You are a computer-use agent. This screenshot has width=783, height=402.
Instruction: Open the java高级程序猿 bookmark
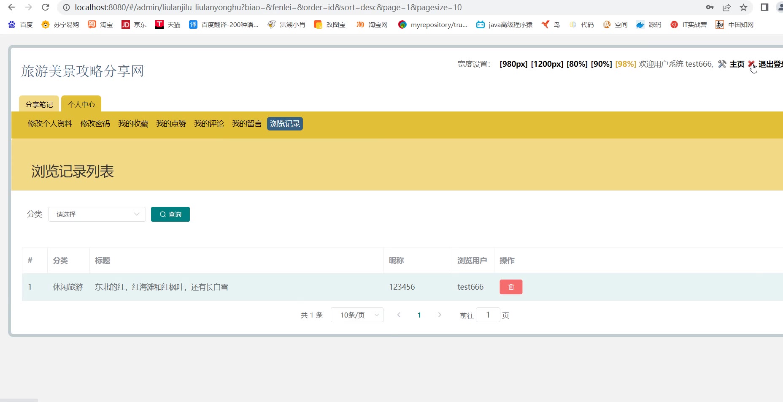tap(505, 24)
